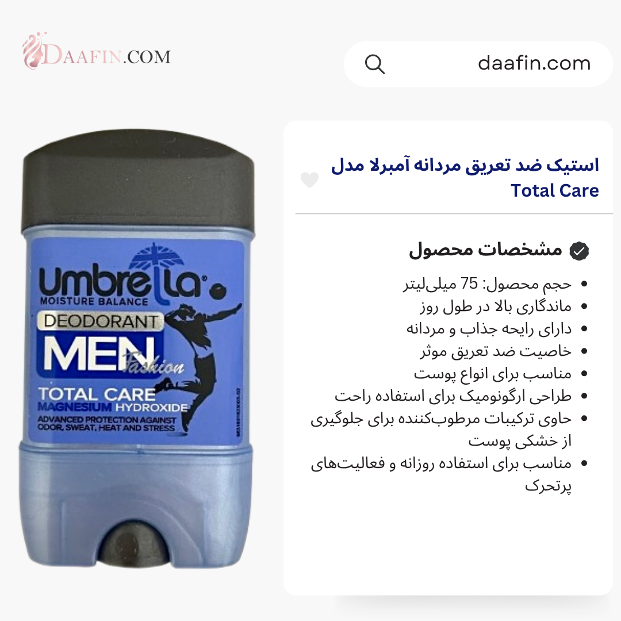The width and height of the screenshot is (621, 621).
Task: Click the DEODORANT silver banner on label
Action: click(x=101, y=321)
